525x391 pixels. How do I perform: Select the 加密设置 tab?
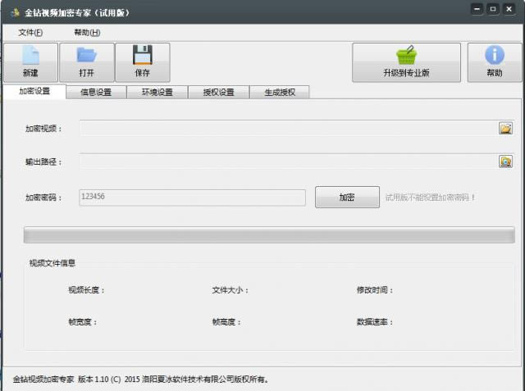[34, 91]
